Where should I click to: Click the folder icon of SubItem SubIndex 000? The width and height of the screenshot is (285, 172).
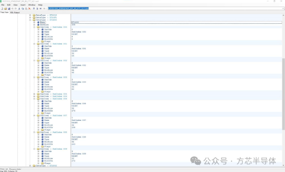point(38,27)
